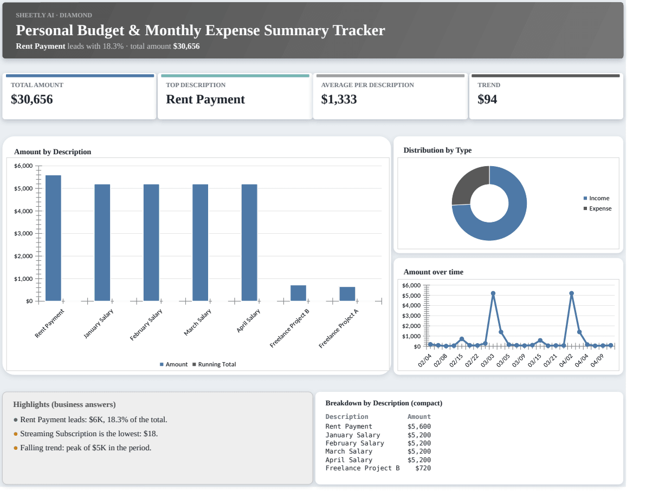Screen dimensions: 665x499
Task: Select the Top Description card value
Action: (x=205, y=99)
